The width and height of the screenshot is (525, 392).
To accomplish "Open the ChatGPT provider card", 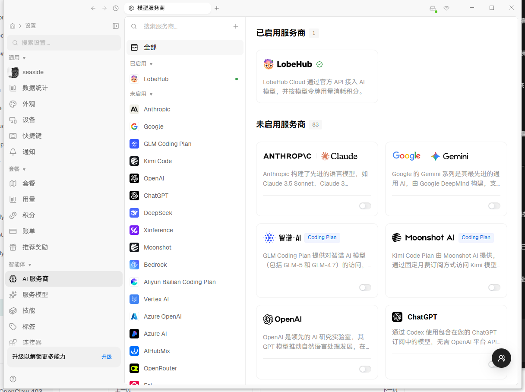I will click(446, 342).
